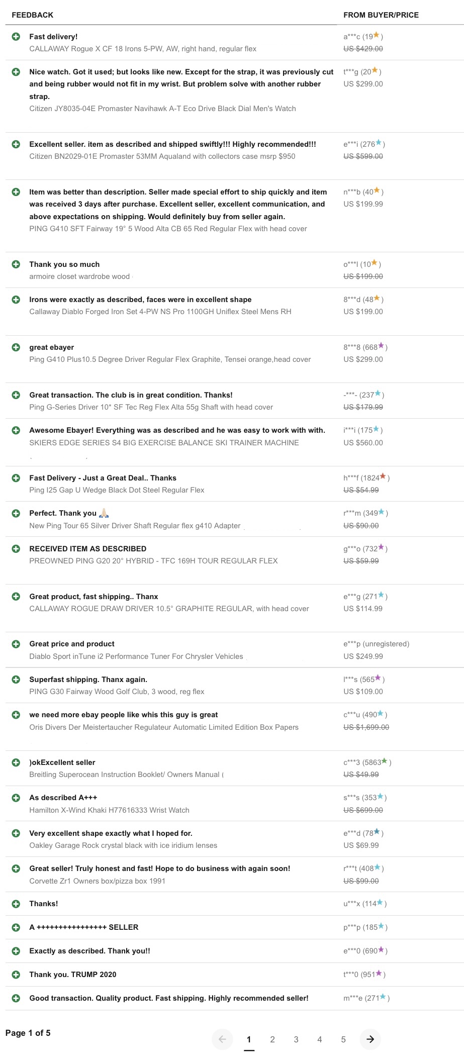The image size is (464, 1064).
Task: Click the FEEDBACK column header
Action: (x=33, y=15)
